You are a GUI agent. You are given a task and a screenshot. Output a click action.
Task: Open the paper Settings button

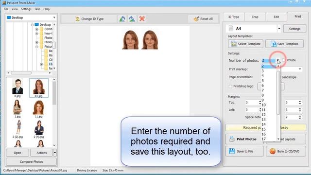[x=294, y=29]
